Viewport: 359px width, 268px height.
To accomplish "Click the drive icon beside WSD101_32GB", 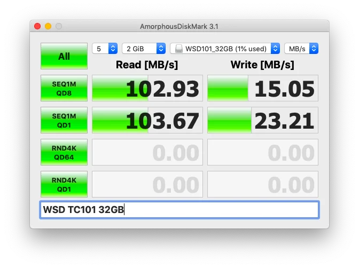I will pyautogui.click(x=179, y=49).
